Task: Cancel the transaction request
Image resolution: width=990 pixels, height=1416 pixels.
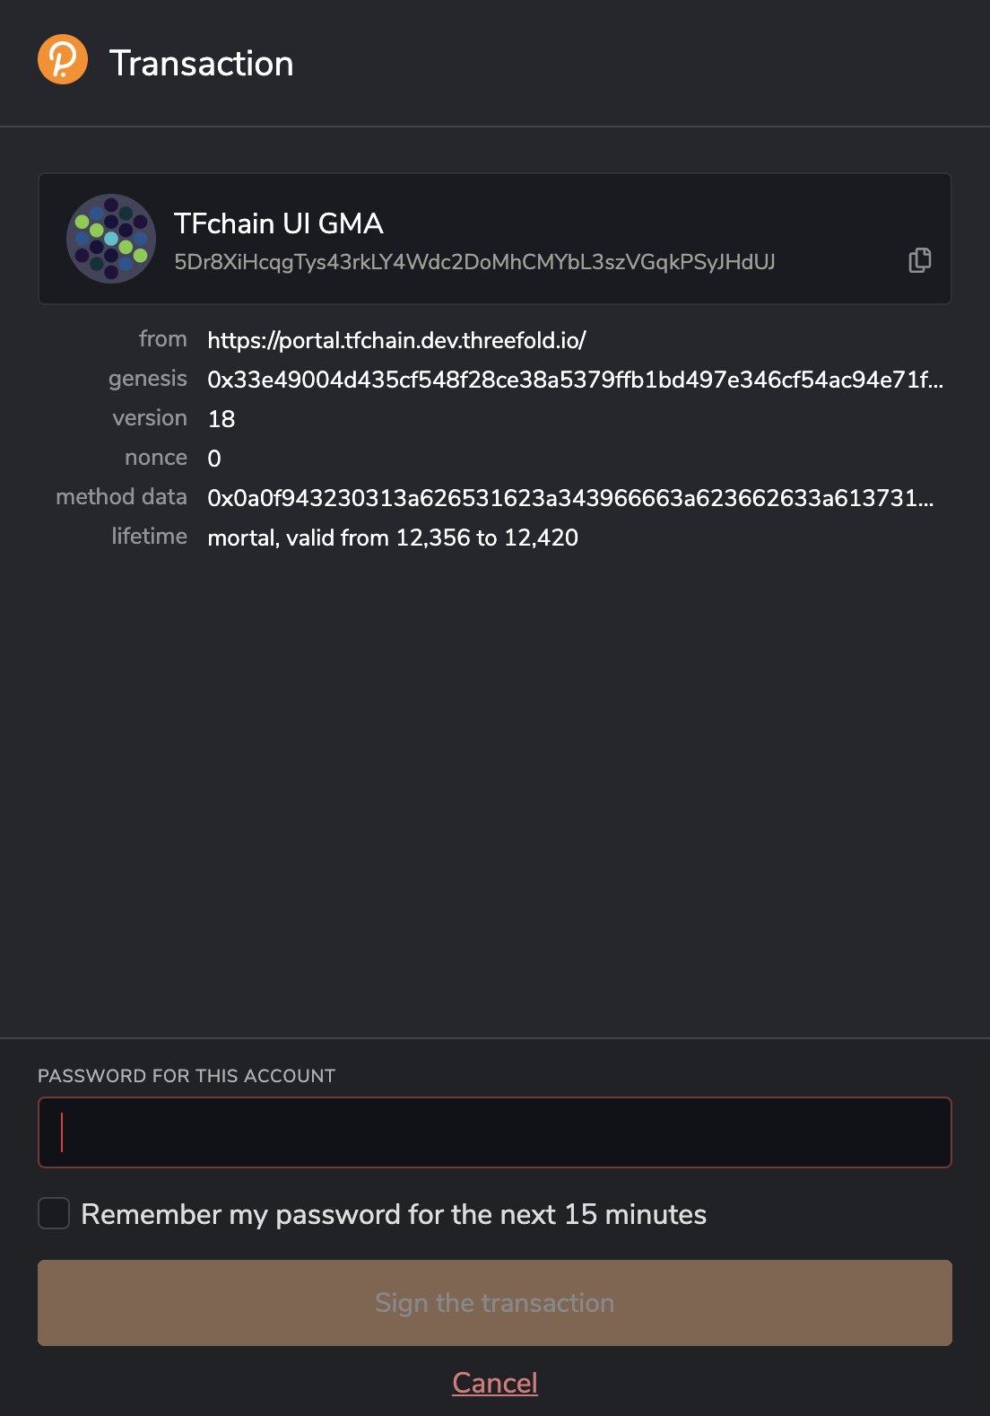Action: [495, 1383]
